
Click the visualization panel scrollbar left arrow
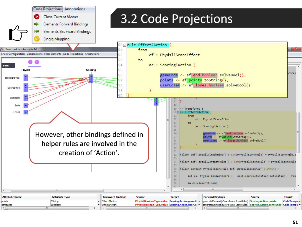click(x=3, y=190)
